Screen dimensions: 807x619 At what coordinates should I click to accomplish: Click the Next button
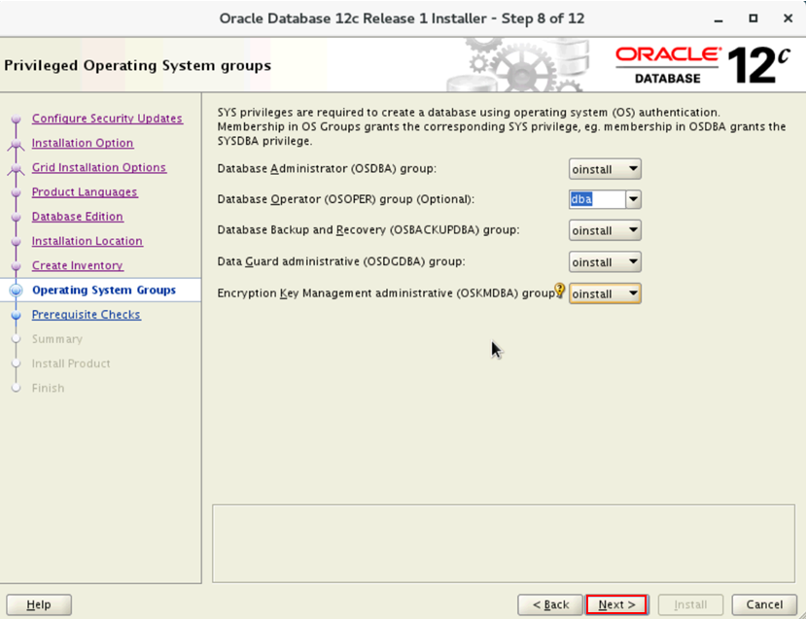click(x=616, y=604)
